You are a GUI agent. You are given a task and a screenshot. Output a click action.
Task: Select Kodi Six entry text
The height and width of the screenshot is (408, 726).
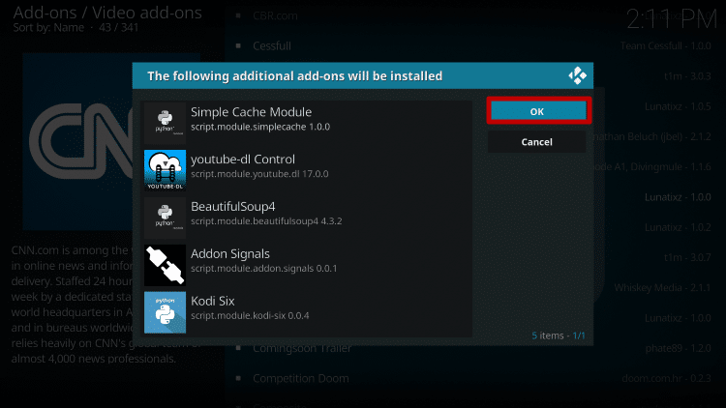tap(213, 301)
